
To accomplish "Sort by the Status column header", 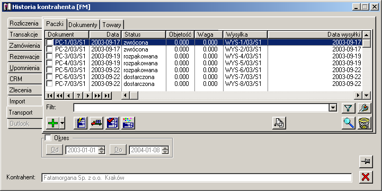I will pyautogui.click(x=144, y=34).
